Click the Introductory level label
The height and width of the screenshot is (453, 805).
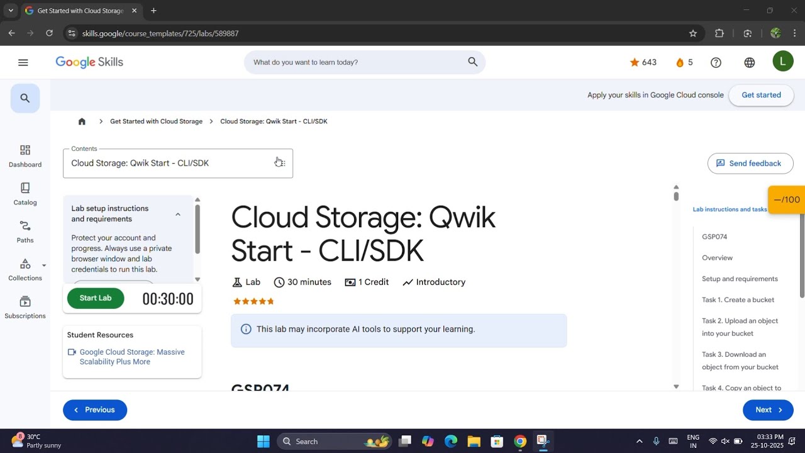click(434, 282)
